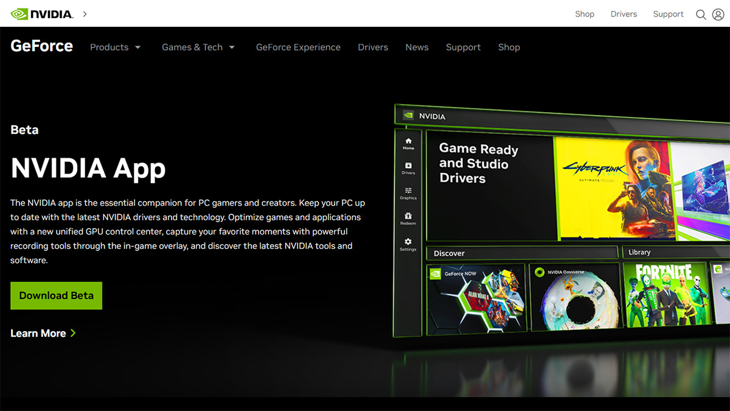Select Support in GeForce navigation bar
Screen dimensions: 730x411
tap(463, 47)
